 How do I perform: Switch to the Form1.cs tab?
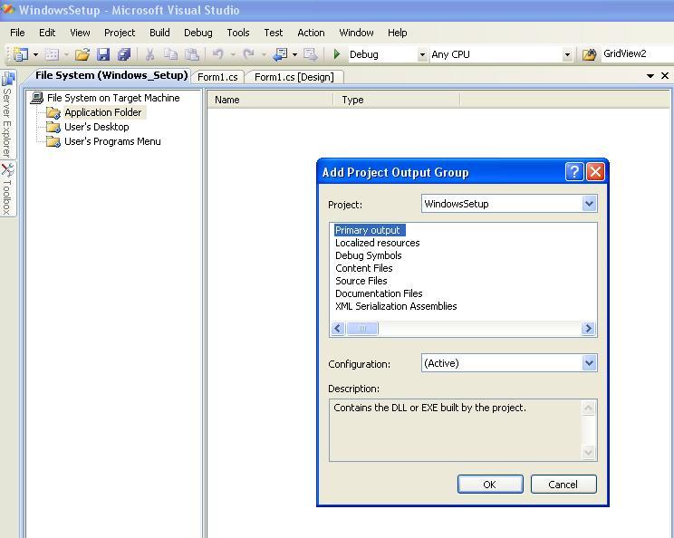(217, 77)
